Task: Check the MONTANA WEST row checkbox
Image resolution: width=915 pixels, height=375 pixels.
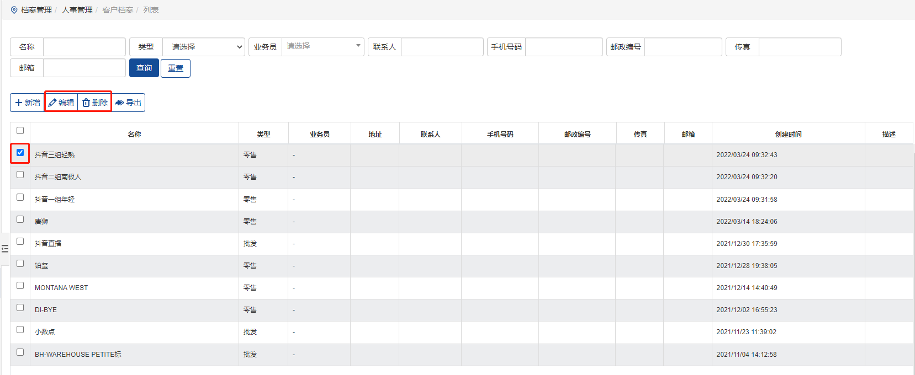Action: 20,286
